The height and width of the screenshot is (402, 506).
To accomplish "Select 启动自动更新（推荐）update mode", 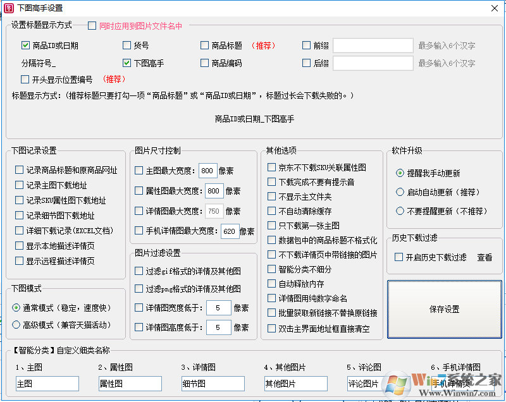I will click(398, 192).
